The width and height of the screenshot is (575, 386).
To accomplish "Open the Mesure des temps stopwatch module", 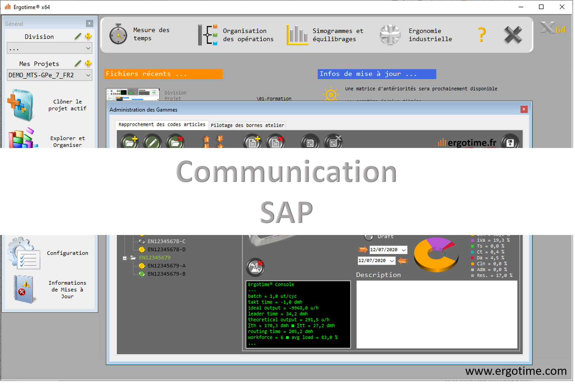I will (118, 34).
